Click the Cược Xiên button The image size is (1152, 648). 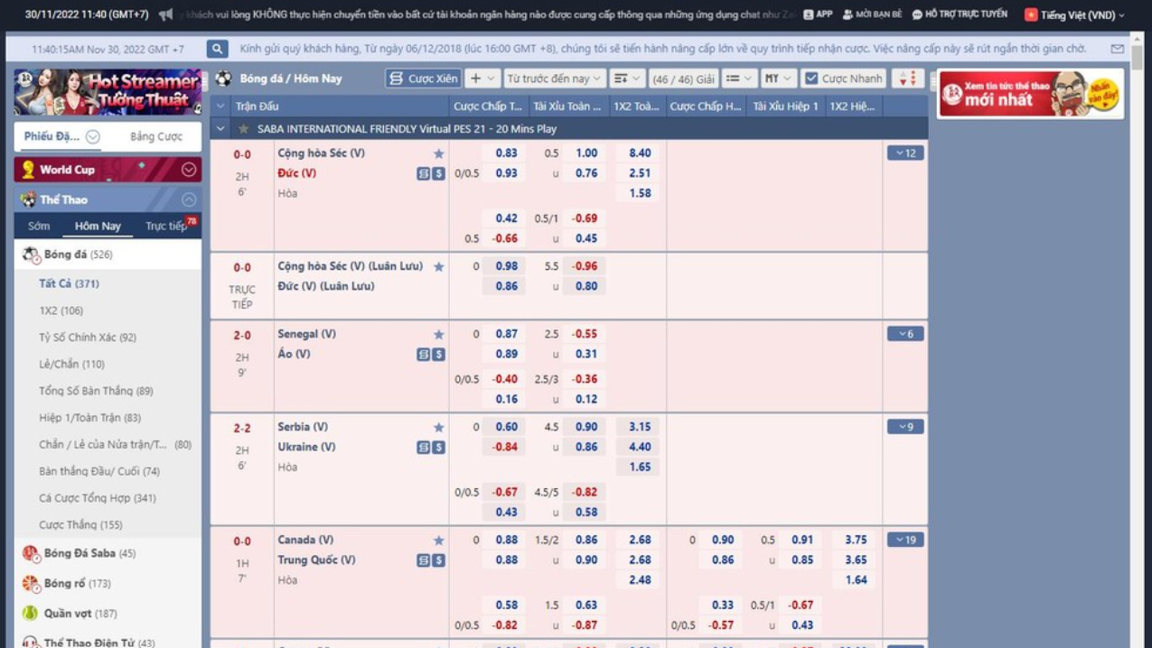point(423,79)
